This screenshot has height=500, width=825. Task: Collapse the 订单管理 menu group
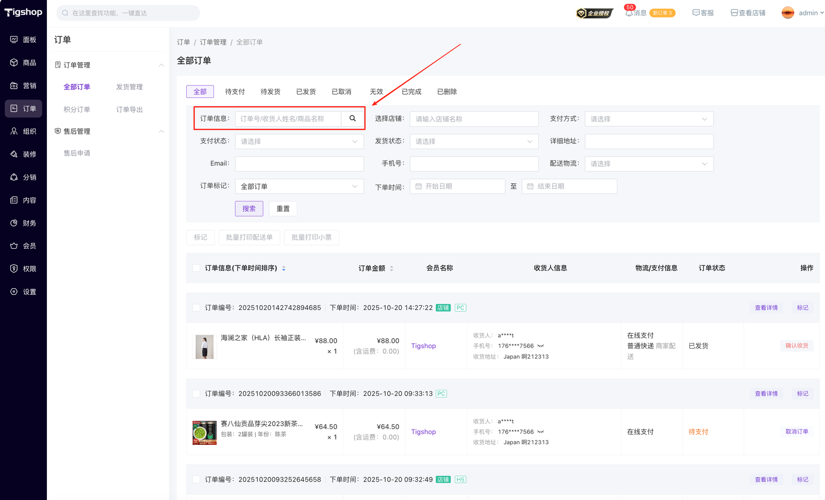[161, 65]
